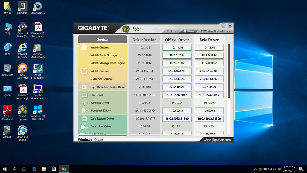Viewport: 307px width, 173px height.
Task: Open Windows Start menu
Action: point(5,169)
